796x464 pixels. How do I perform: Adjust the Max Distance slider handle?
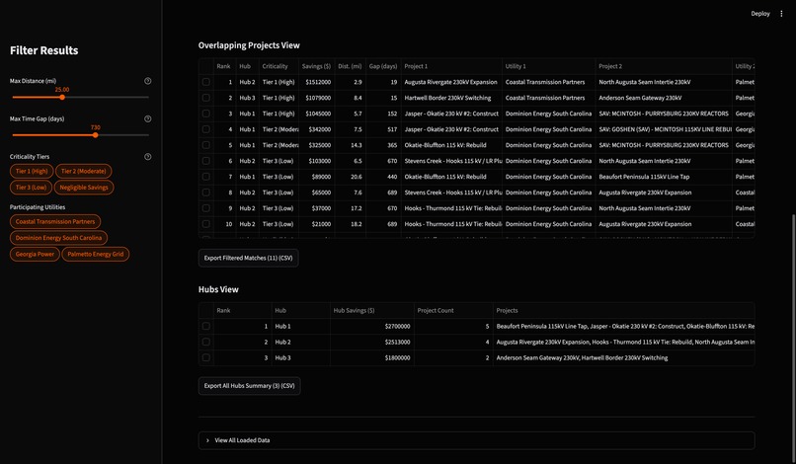pyautogui.click(x=62, y=97)
